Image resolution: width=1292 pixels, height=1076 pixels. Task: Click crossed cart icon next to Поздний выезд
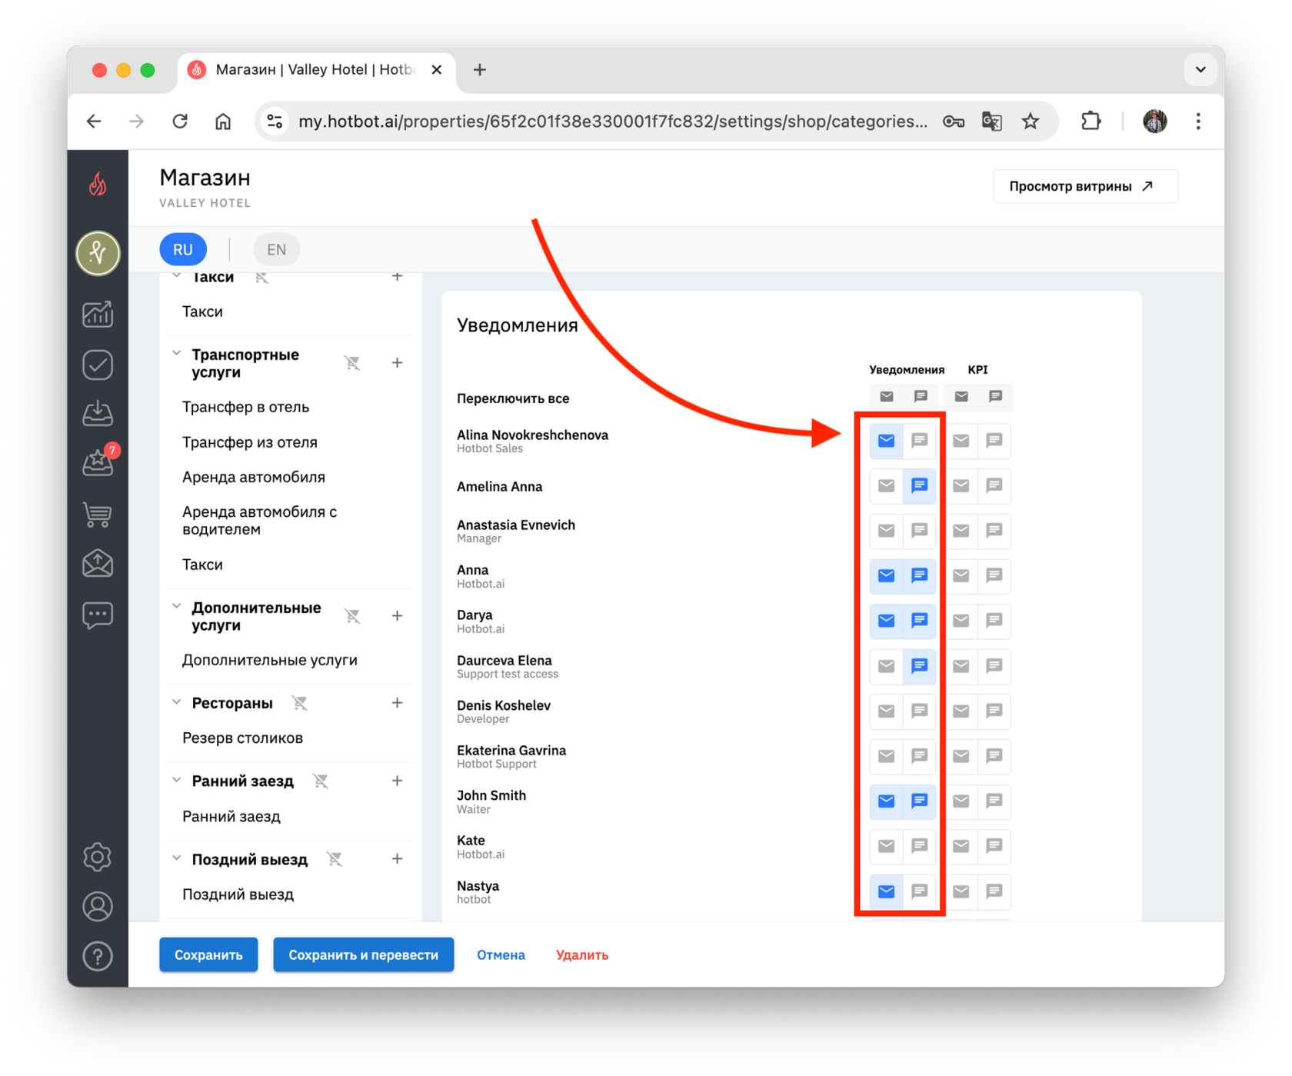click(x=335, y=859)
